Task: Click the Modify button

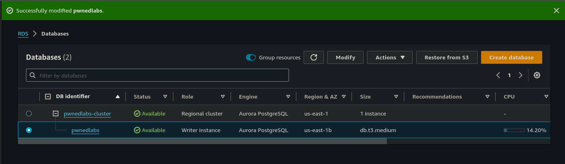Action: tap(345, 57)
